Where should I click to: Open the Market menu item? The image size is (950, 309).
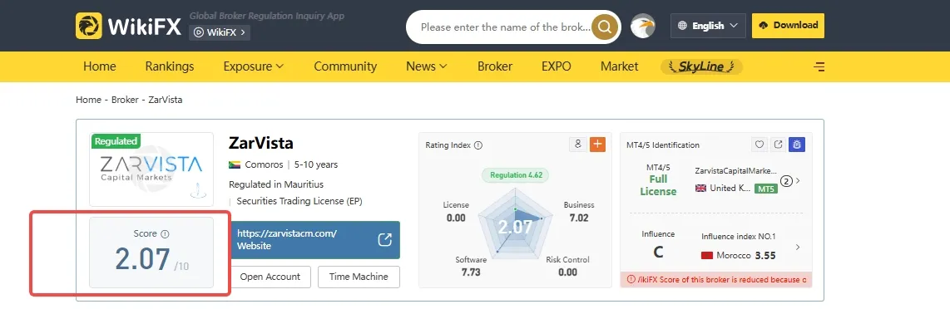click(619, 66)
